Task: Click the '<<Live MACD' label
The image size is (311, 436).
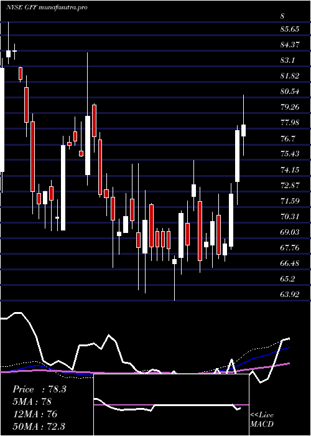Action: 262,420
